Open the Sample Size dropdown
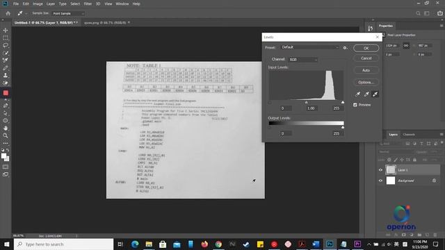The width and height of the screenshot is (445, 250). click(x=68, y=13)
